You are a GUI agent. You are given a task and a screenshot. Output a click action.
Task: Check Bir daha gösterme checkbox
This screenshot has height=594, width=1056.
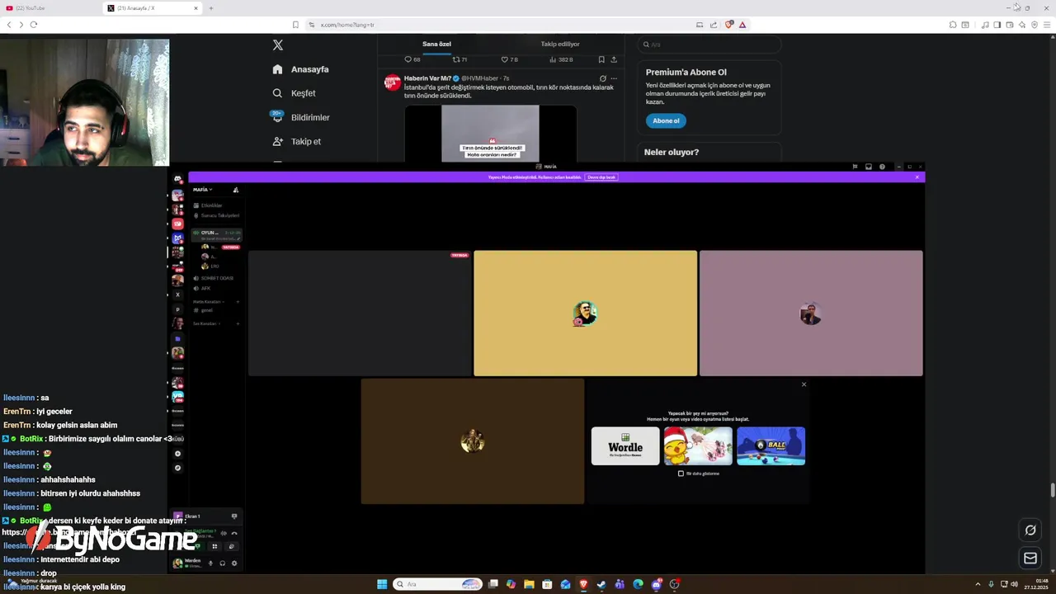point(681,474)
